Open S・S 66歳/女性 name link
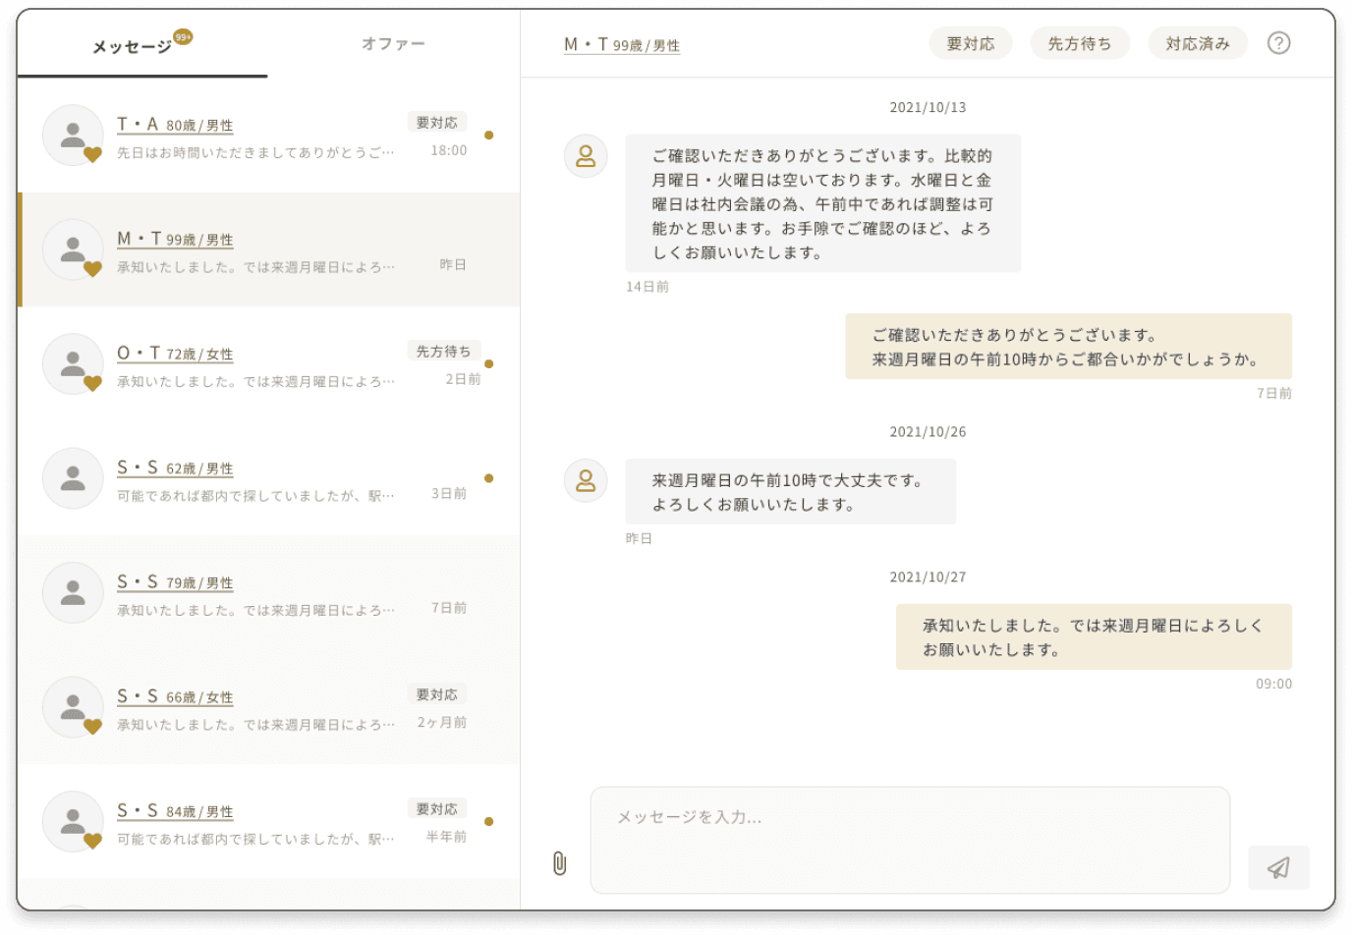1352x935 pixels. click(x=175, y=696)
